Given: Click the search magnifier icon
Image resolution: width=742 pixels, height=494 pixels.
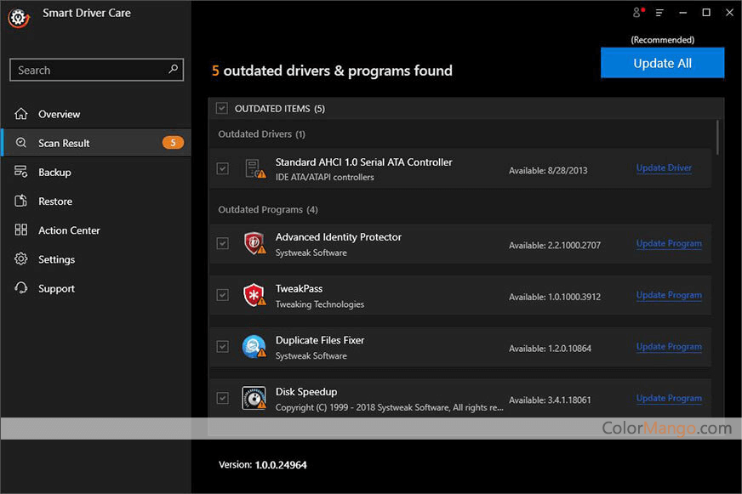Looking at the screenshot, I should coord(174,70).
